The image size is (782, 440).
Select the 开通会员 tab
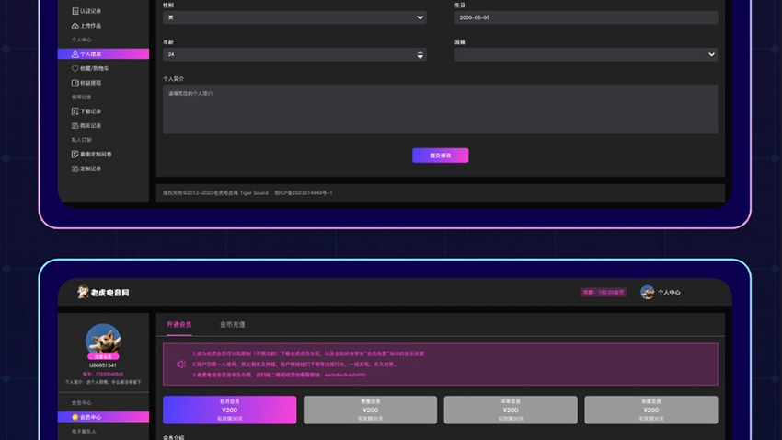pos(179,325)
